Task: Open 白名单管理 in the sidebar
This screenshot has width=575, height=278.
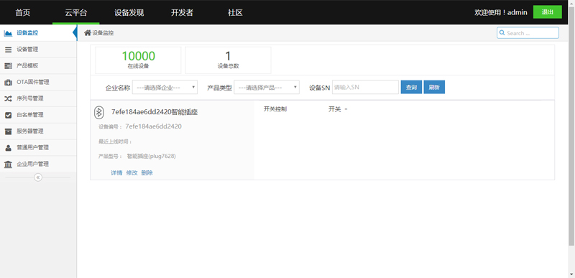Action: [x=38, y=115]
